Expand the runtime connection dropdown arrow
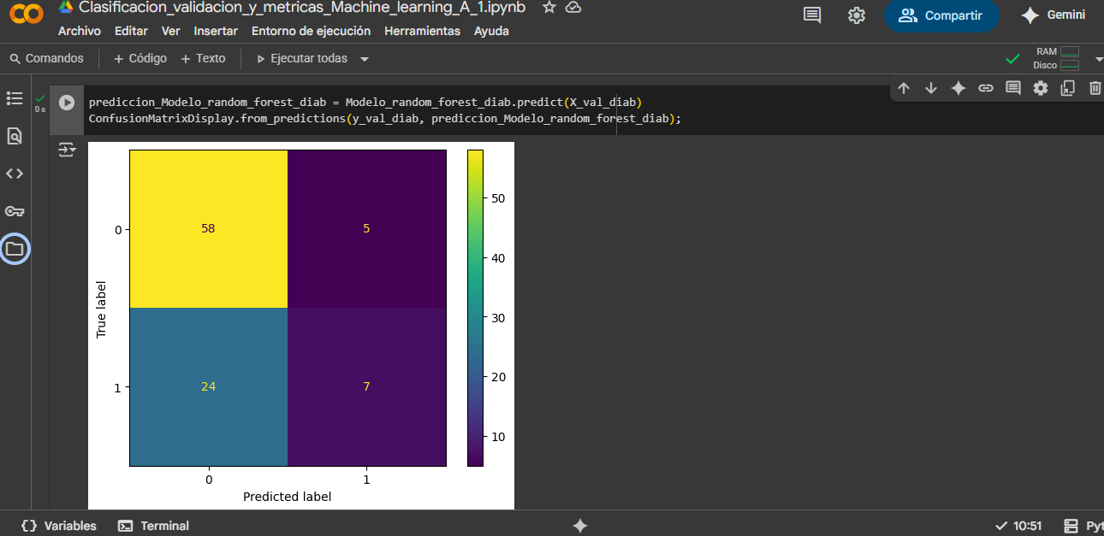The image size is (1104, 536). (x=1098, y=59)
